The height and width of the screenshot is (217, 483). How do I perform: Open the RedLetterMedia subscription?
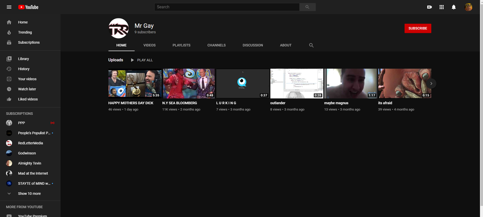(x=30, y=143)
